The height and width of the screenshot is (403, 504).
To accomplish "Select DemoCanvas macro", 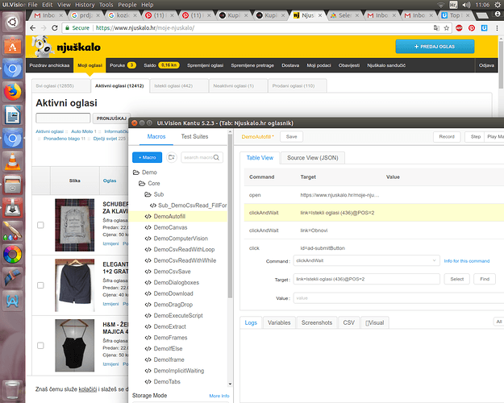I will [170, 227].
